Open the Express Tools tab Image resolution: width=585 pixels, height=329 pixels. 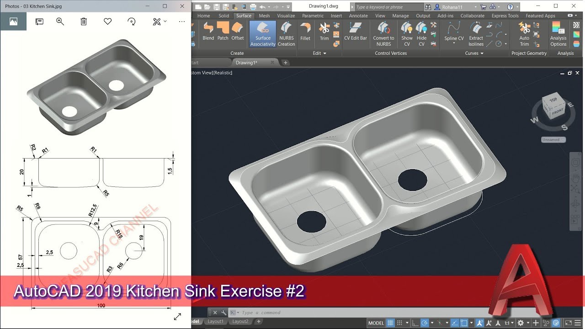click(505, 16)
